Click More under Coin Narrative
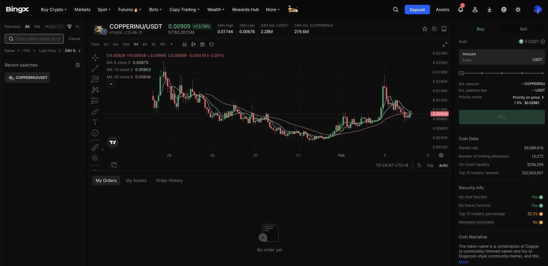The image size is (548, 266). point(463,262)
